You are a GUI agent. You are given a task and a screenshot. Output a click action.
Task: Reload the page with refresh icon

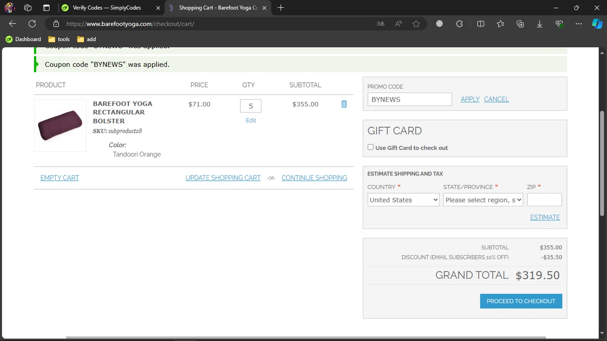pyautogui.click(x=32, y=24)
